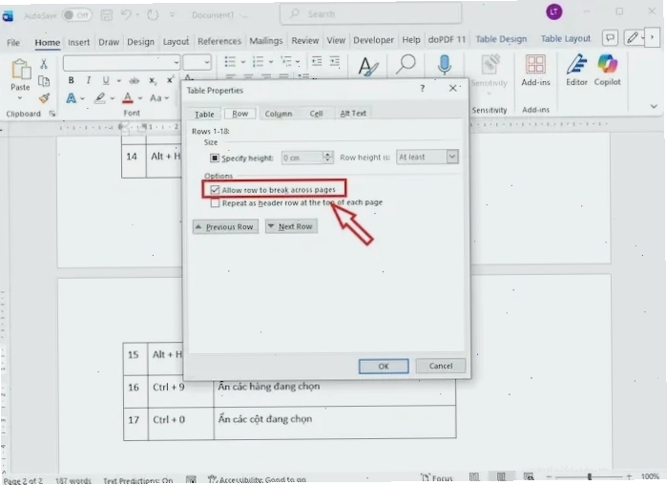The height and width of the screenshot is (485, 667).
Task: Confirm with the OK button
Action: tap(384, 367)
